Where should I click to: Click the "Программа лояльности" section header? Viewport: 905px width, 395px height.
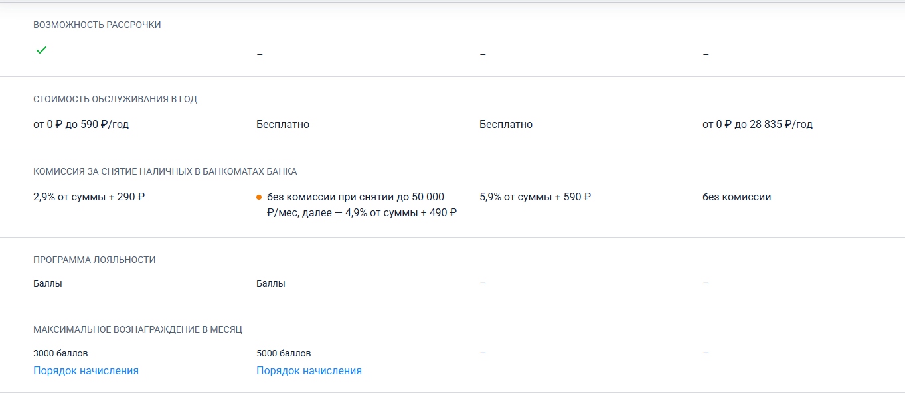point(94,260)
